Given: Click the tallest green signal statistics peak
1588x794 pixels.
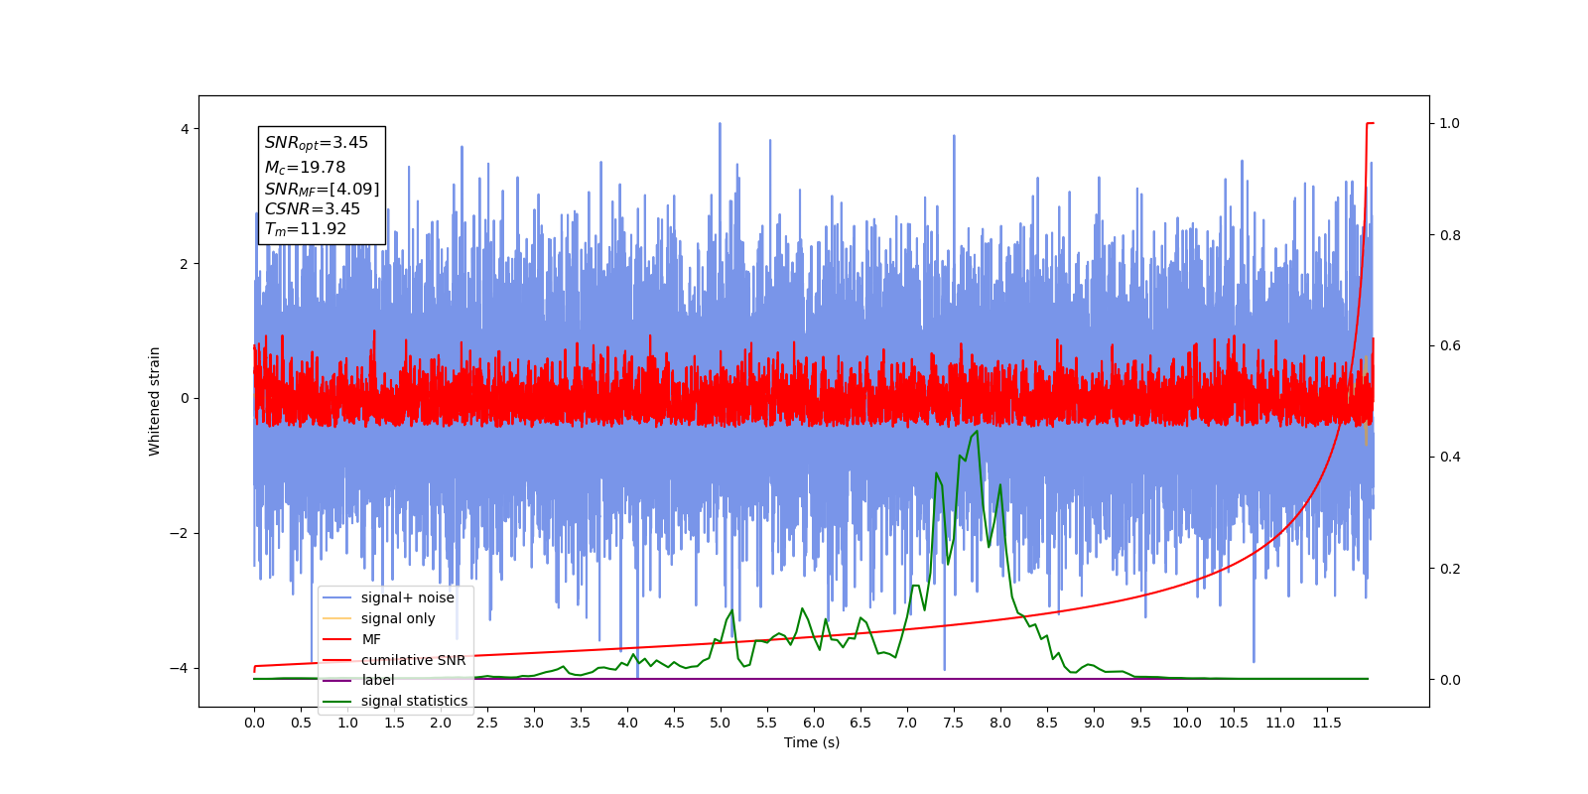Looking at the screenshot, I should coord(978,432).
